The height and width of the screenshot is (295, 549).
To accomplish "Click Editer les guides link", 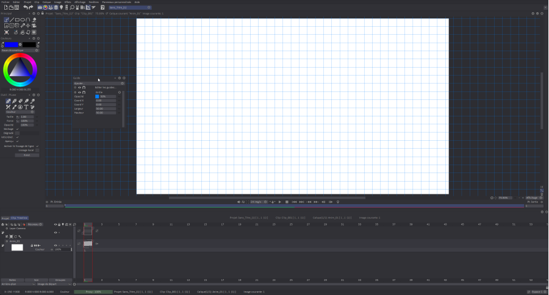I will [106, 88].
